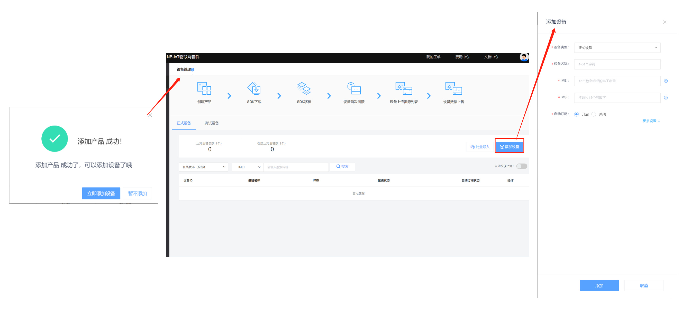Toggle the 自动发现资源 switch
Viewport: 682px width, 312px height.
521,166
